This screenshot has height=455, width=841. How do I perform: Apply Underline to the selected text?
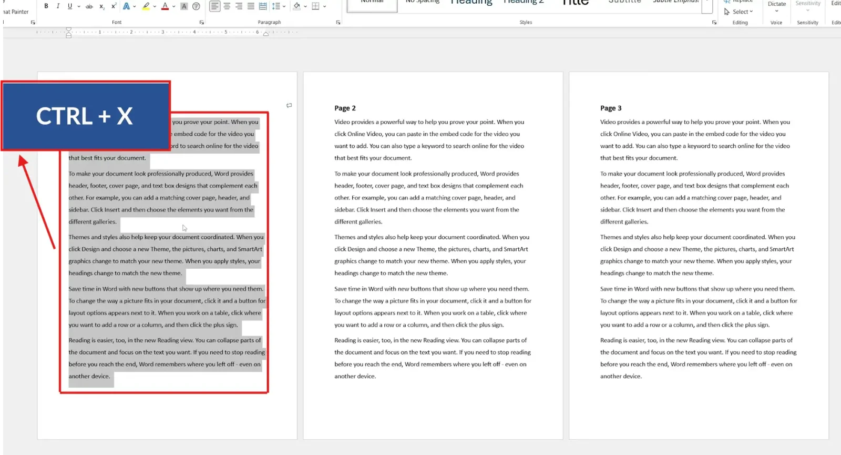(x=69, y=6)
